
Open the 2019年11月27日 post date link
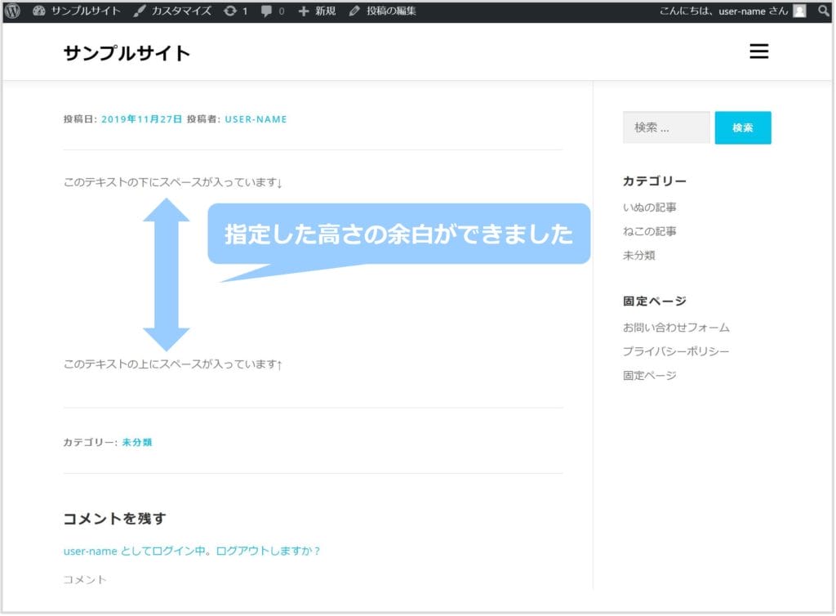pyautogui.click(x=141, y=119)
